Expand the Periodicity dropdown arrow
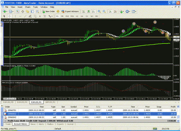181x131 pixels. [129, 12]
